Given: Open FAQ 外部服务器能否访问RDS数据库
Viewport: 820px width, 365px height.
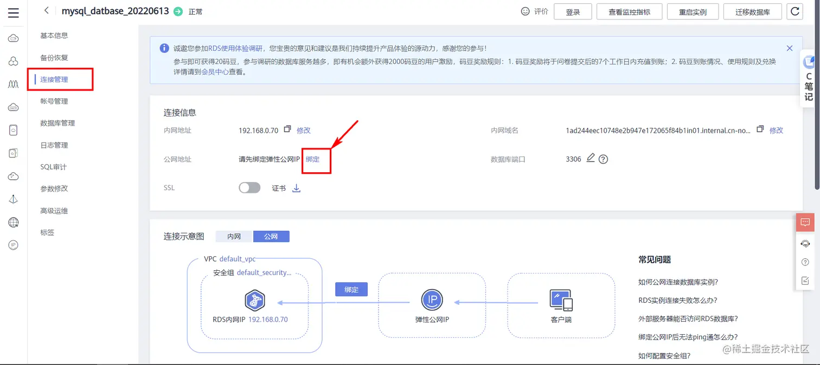Looking at the screenshot, I should pos(688,318).
